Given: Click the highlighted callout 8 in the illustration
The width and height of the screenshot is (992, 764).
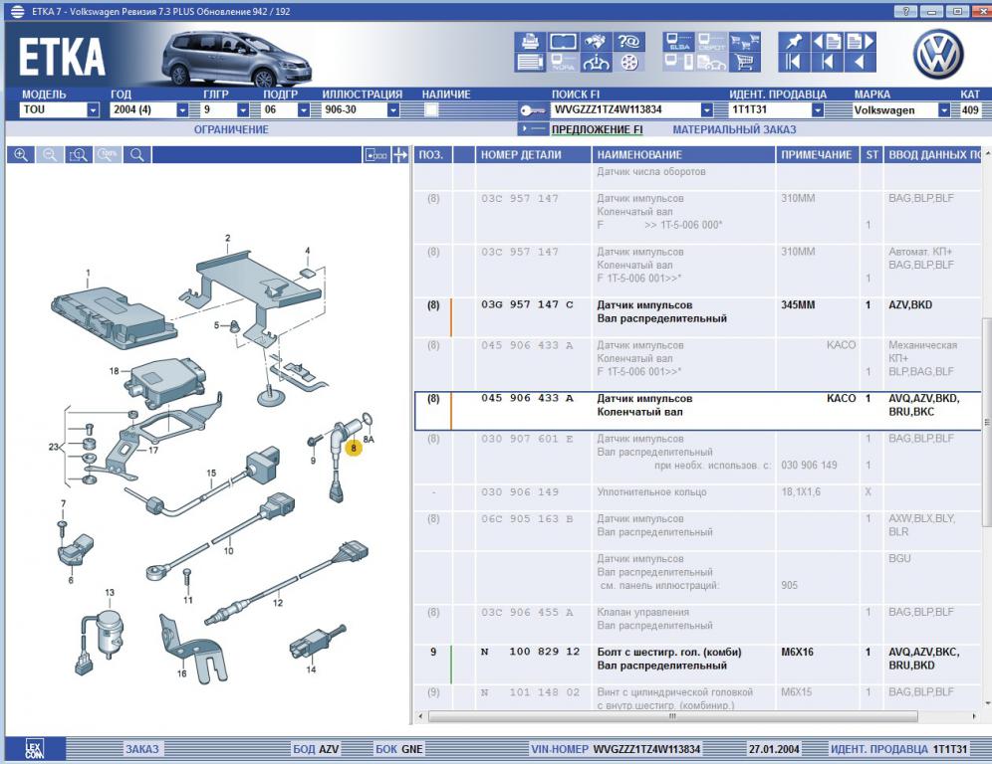Looking at the screenshot, I should coord(353,448).
